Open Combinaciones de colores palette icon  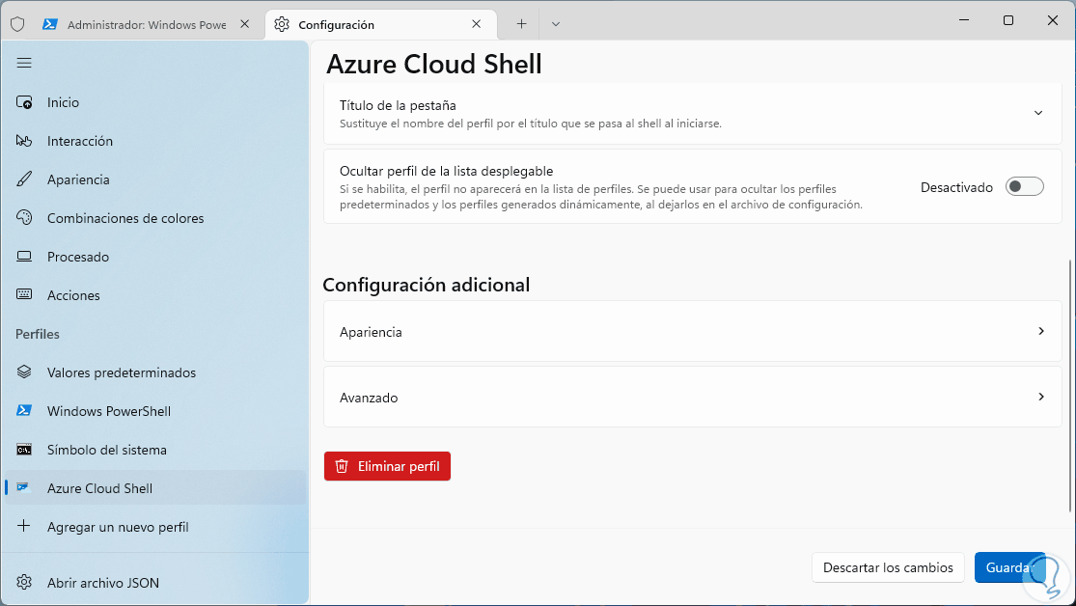[25, 218]
